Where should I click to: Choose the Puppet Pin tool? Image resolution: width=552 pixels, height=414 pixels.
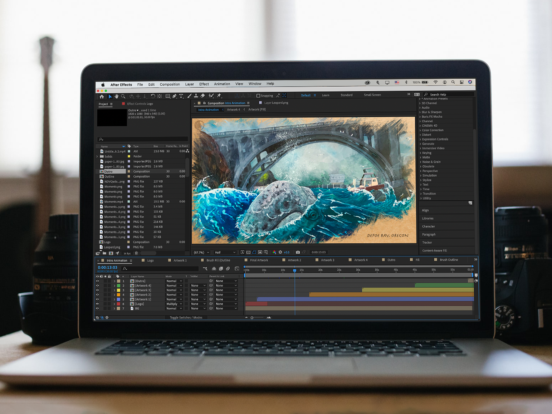pos(219,96)
